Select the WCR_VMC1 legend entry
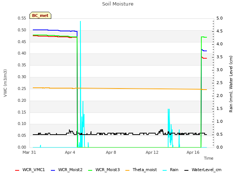Viewport: 236px width, 177px height. 30,170
